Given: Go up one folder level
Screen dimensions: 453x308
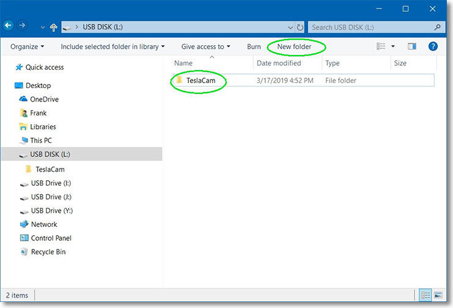Looking at the screenshot, I should click(x=54, y=28).
